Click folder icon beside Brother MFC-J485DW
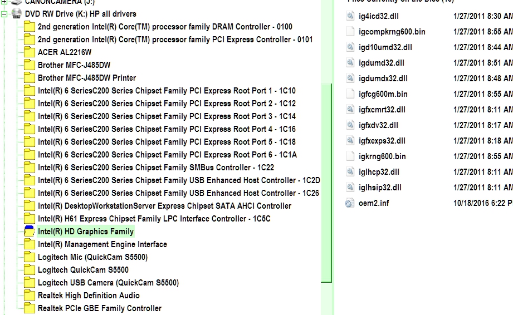 [29, 65]
